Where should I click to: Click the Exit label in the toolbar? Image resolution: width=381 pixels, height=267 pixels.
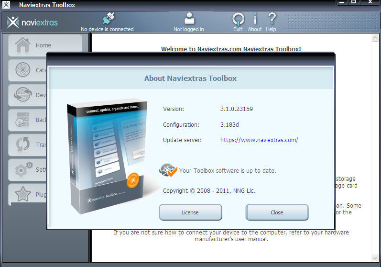point(238,29)
